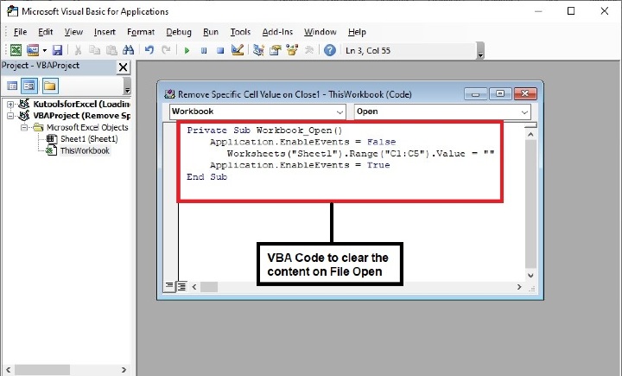
Task: Open the Visual Basic Help icon
Action: tap(330, 50)
